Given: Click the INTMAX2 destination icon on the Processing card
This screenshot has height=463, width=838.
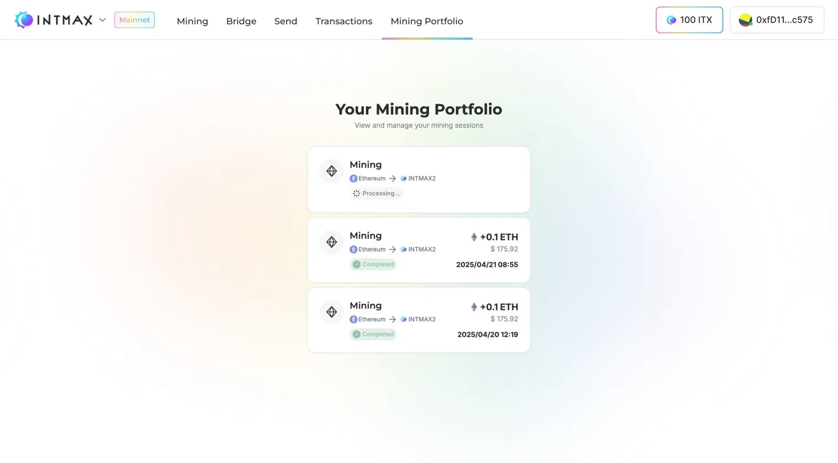Looking at the screenshot, I should click(404, 178).
